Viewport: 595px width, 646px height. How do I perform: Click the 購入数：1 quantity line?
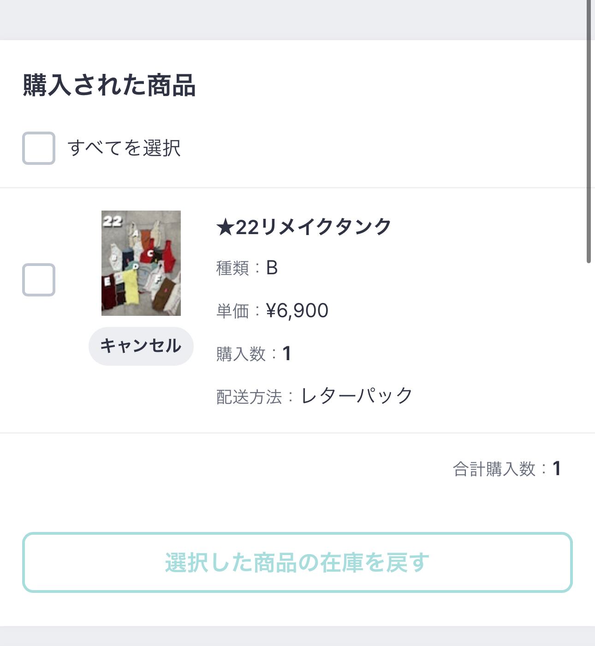point(253,354)
